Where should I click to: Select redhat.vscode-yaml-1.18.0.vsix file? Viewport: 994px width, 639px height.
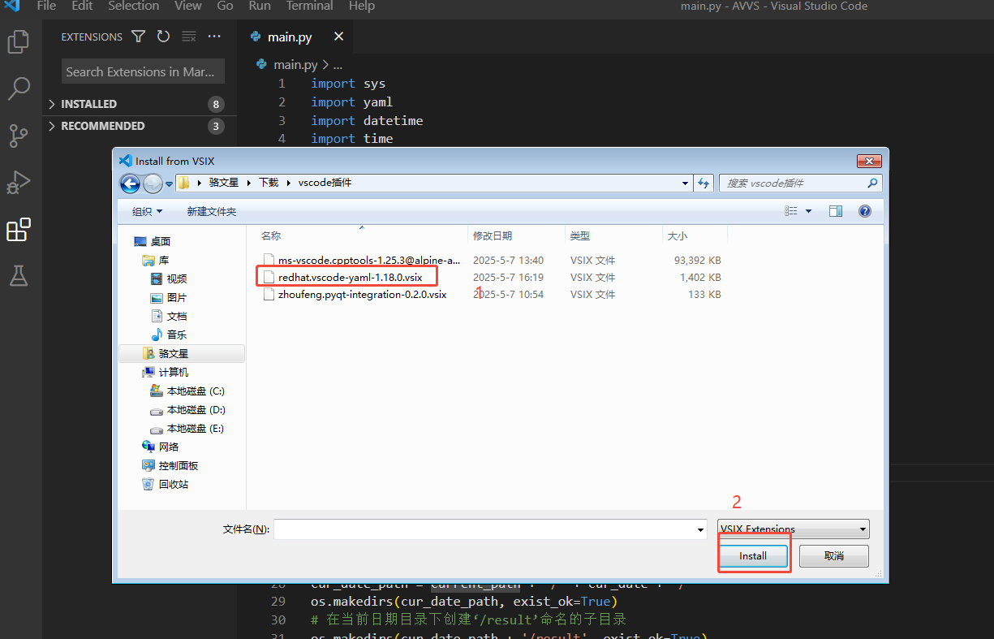350,277
